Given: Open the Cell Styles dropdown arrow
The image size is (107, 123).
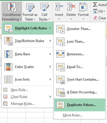Looking at the screenshot, I should 49,19.
